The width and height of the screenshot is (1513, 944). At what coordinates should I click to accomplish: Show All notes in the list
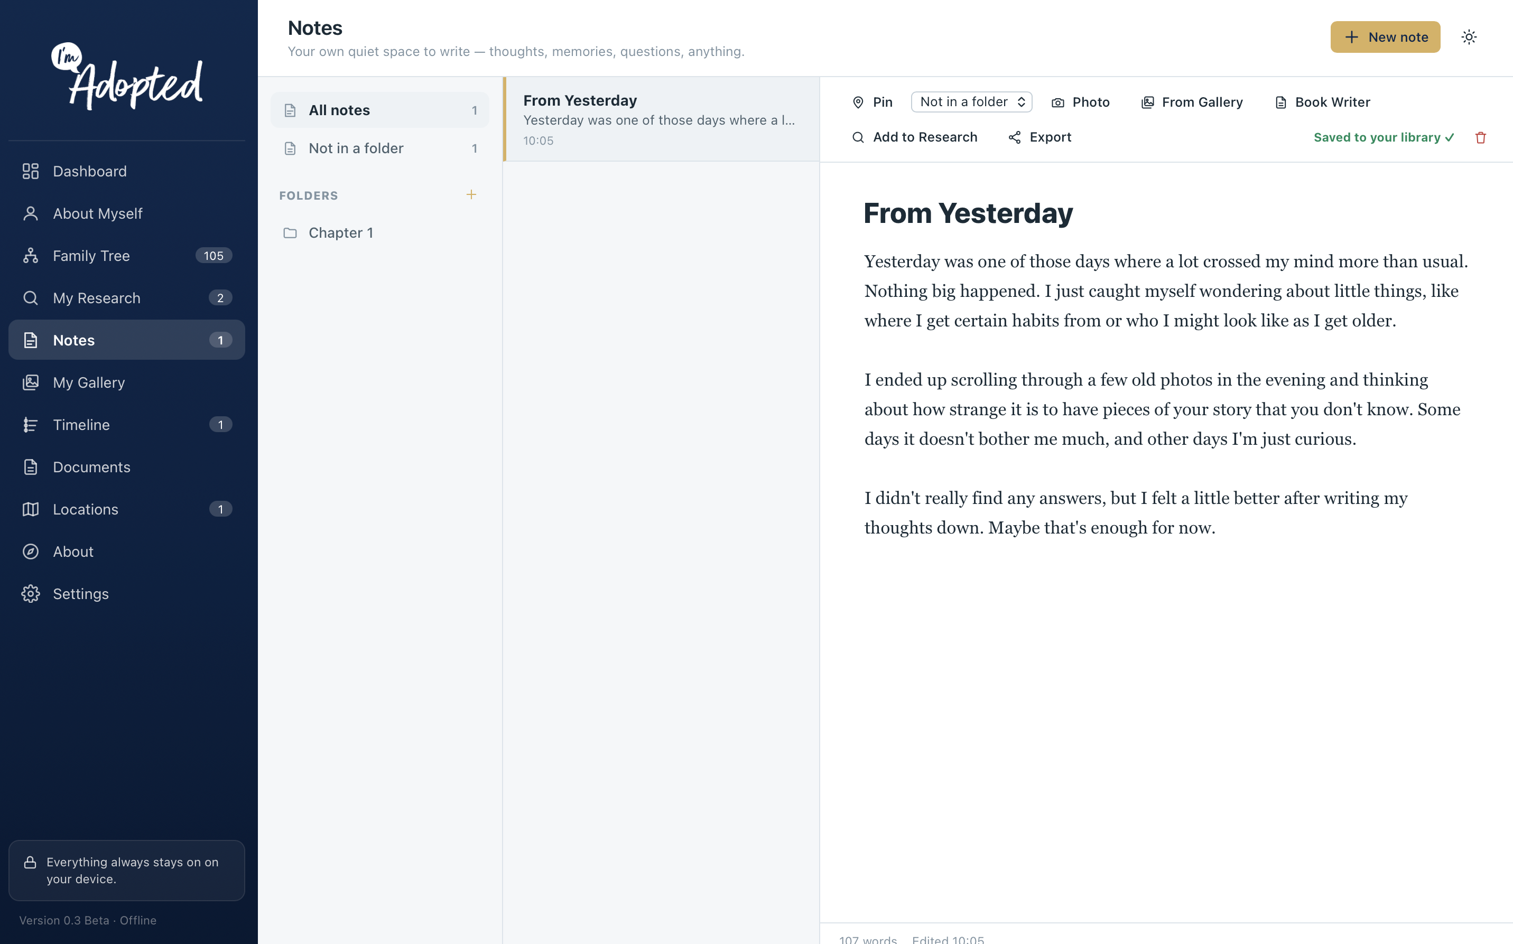(379, 110)
